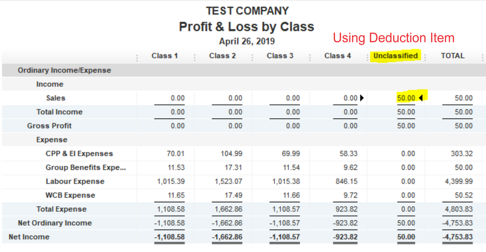Click the resize handle between Class 2 and Class 3

pos(252,57)
